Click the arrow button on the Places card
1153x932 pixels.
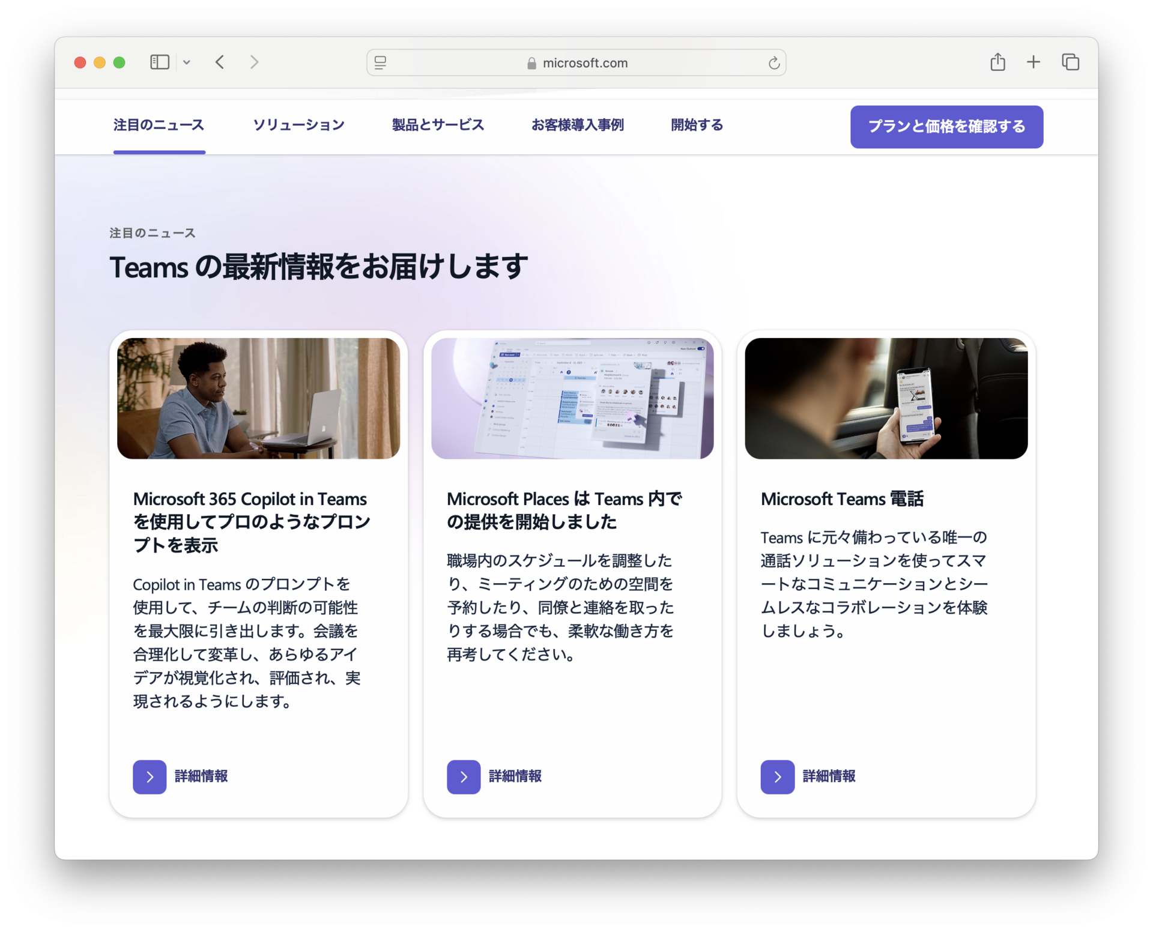pyautogui.click(x=464, y=776)
